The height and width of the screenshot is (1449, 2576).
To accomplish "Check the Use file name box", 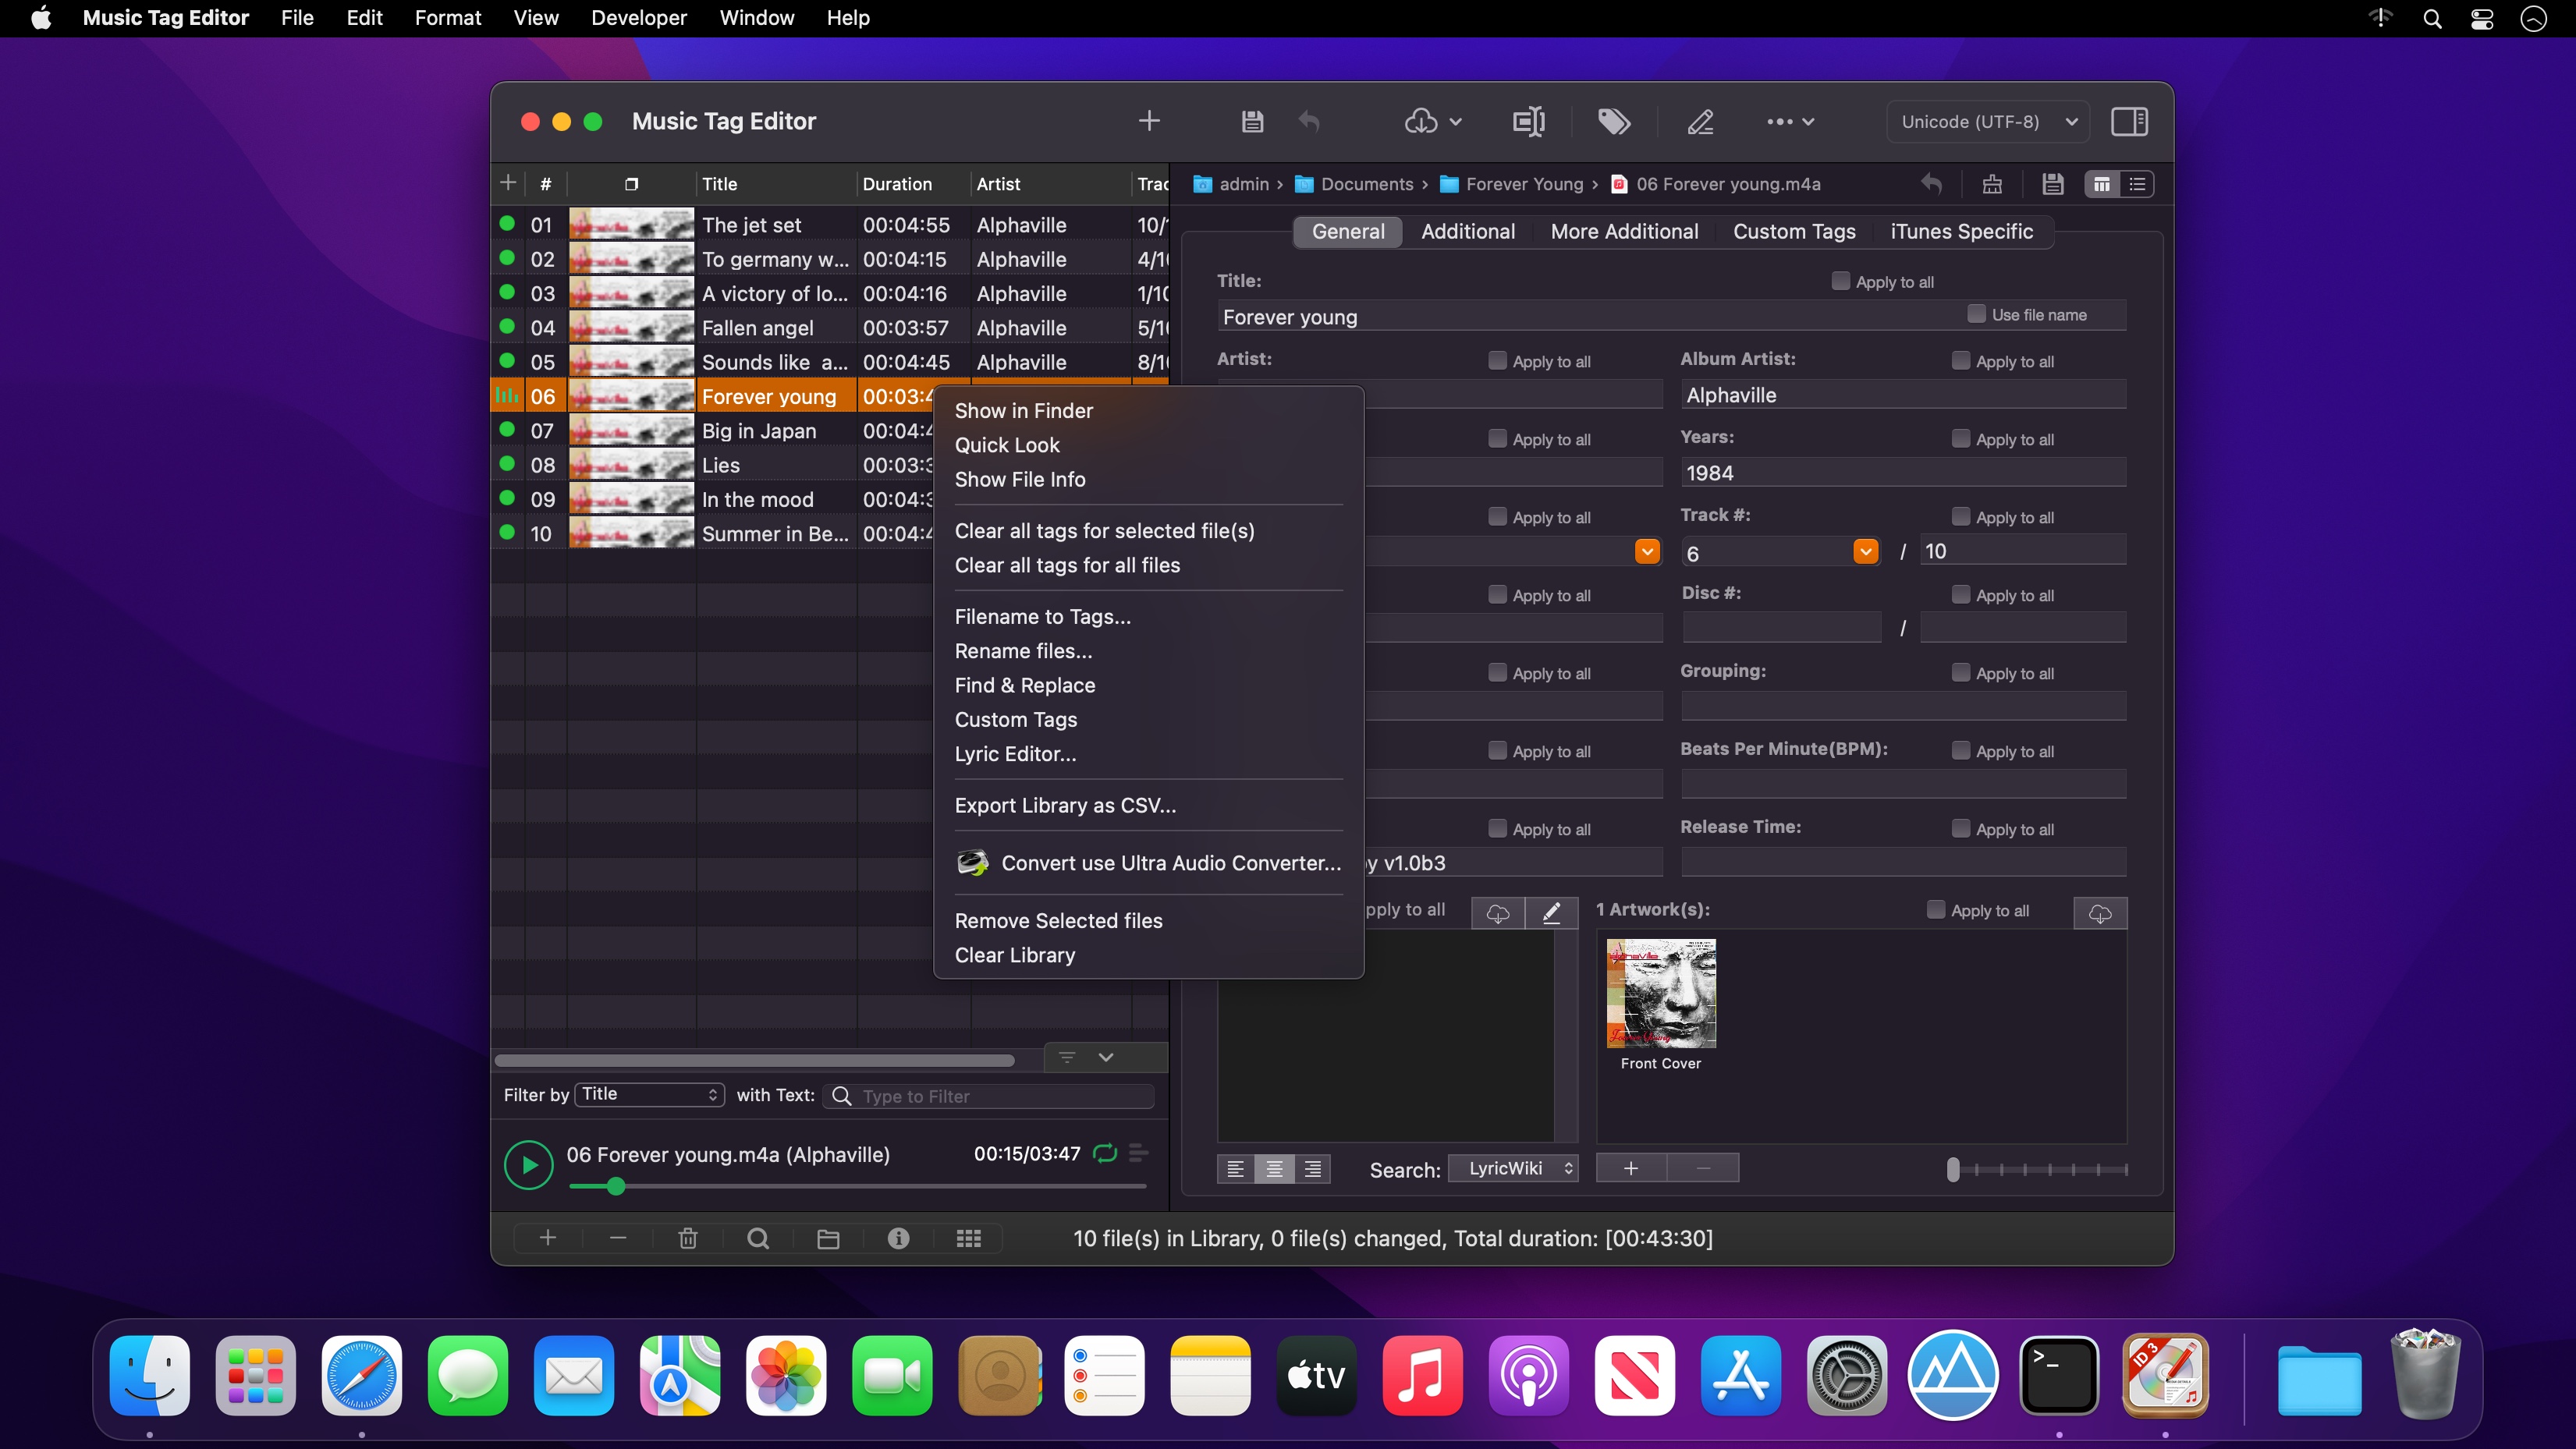I will click(1976, 314).
